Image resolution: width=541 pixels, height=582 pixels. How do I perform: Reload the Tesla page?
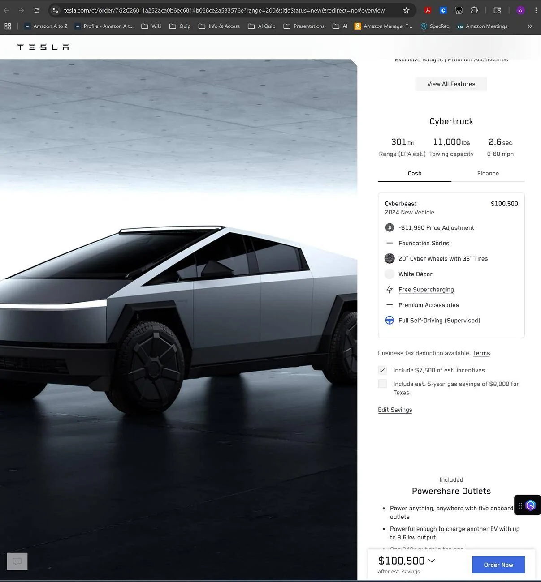click(x=37, y=10)
